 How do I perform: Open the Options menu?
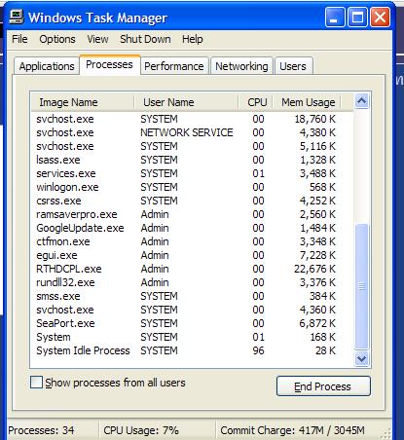coord(57,39)
